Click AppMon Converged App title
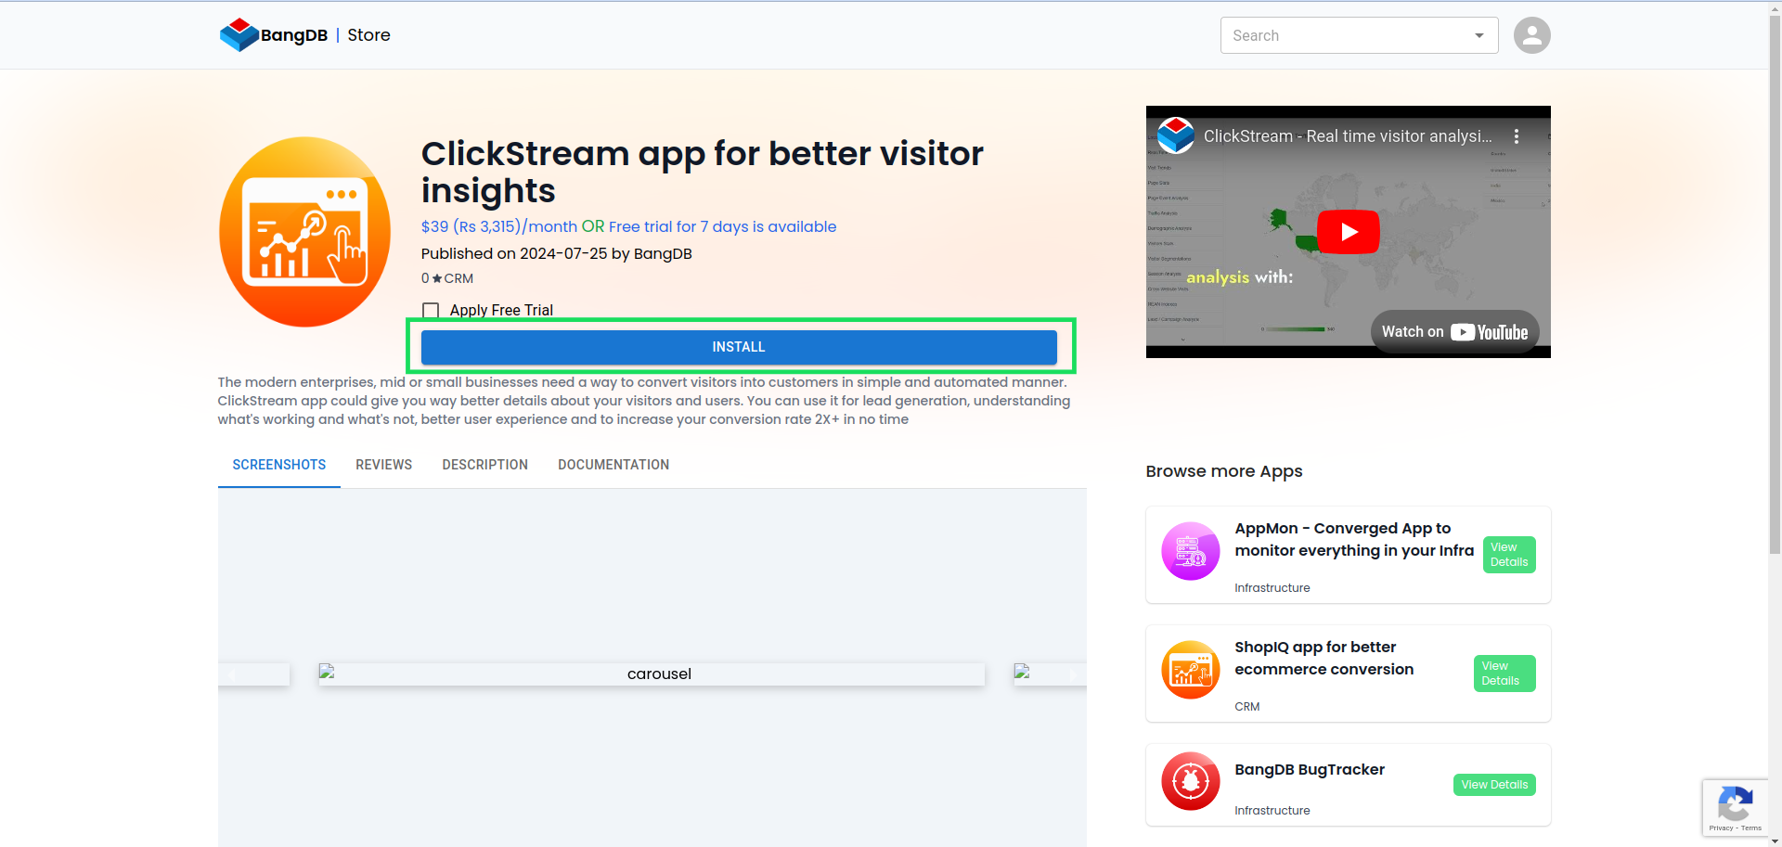 [1354, 539]
